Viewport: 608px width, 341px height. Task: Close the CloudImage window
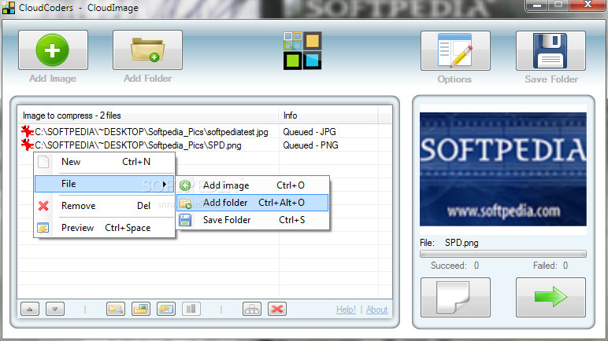pos(588,5)
